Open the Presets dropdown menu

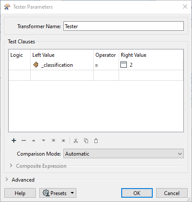pos(58,193)
